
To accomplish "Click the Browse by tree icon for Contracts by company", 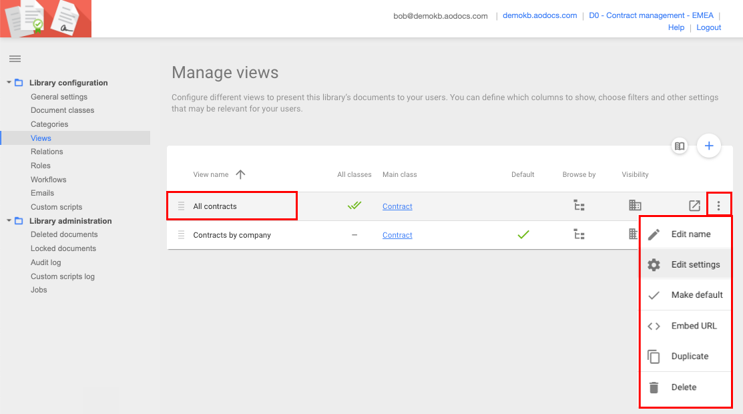I will [x=579, y=235].
